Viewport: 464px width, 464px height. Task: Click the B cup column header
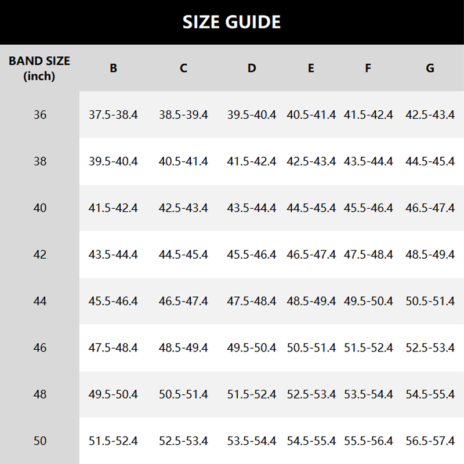click(113, 68)
